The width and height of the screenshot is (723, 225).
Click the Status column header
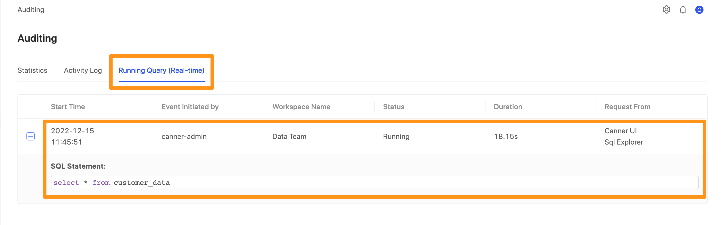click(394, 107)
